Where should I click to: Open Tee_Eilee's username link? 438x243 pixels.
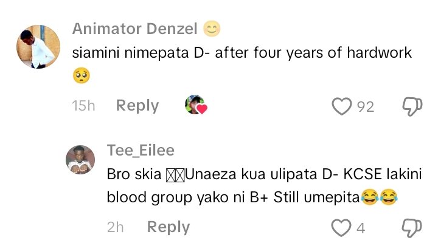point(141,151)
